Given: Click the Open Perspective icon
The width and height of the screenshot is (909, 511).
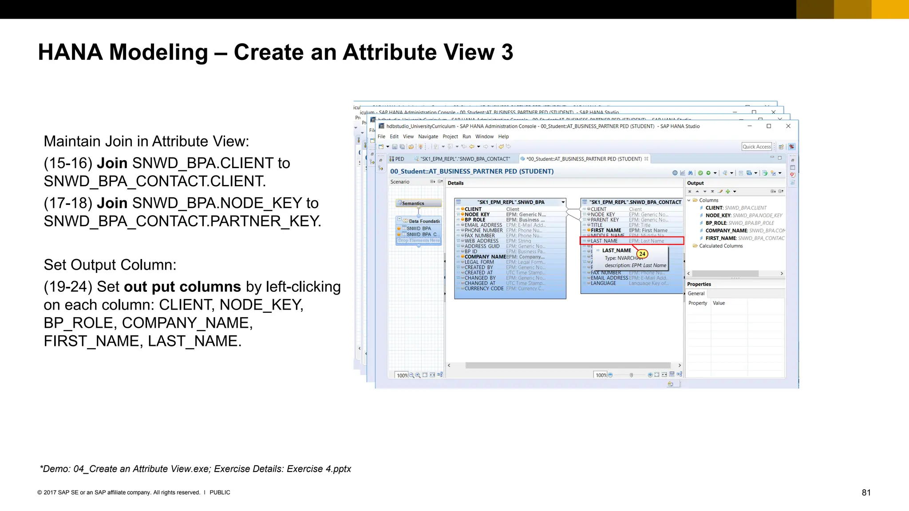Looking at the screenshot, I should pyautogui.click(x=781, y=147).
